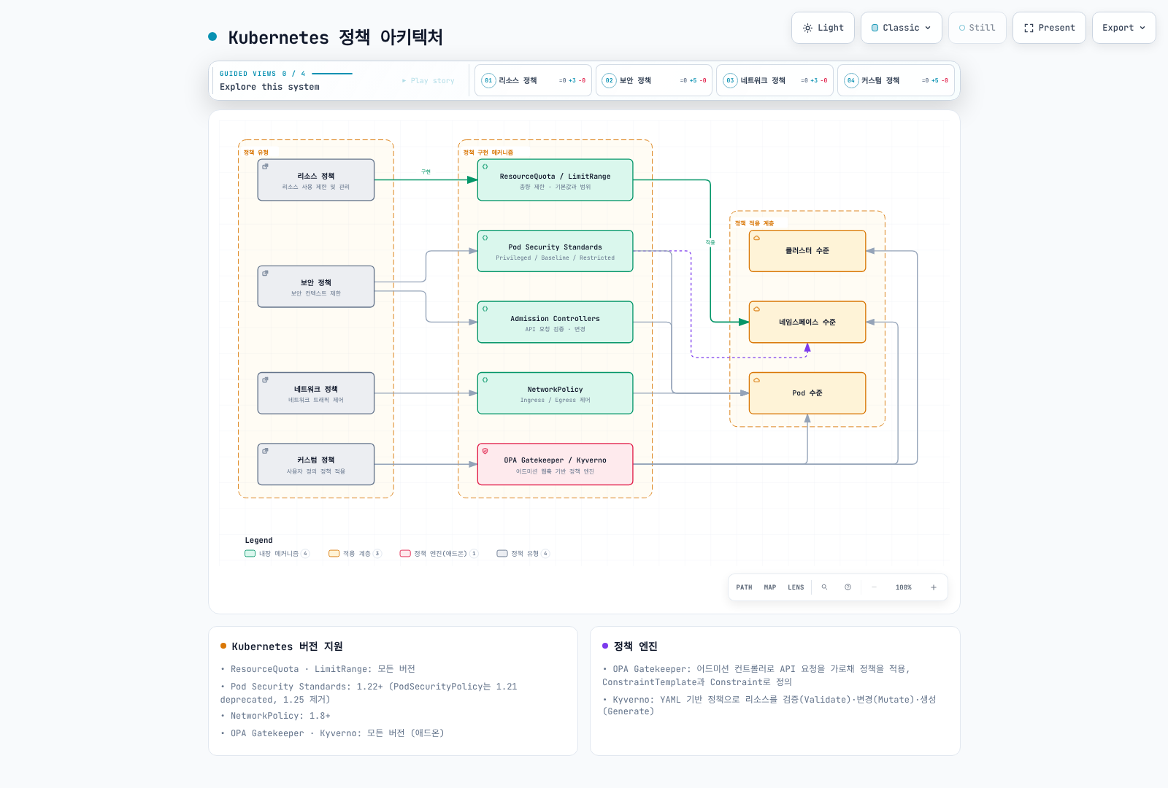Click the code icon on the ResourceQuota node
The height and width of the screenshot is (788, 1168).
click(485, 166)
